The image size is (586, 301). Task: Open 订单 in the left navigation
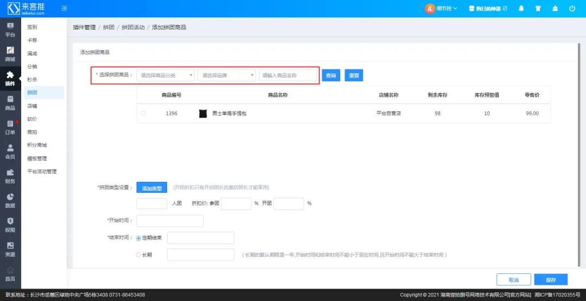coord(10,127)
